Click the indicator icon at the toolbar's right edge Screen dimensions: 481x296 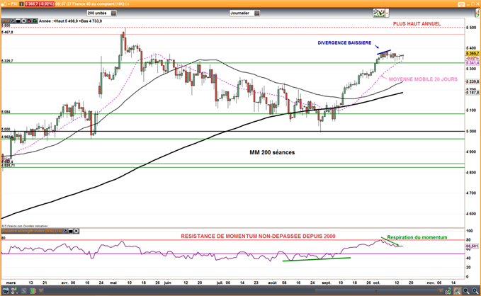point(477,13)
